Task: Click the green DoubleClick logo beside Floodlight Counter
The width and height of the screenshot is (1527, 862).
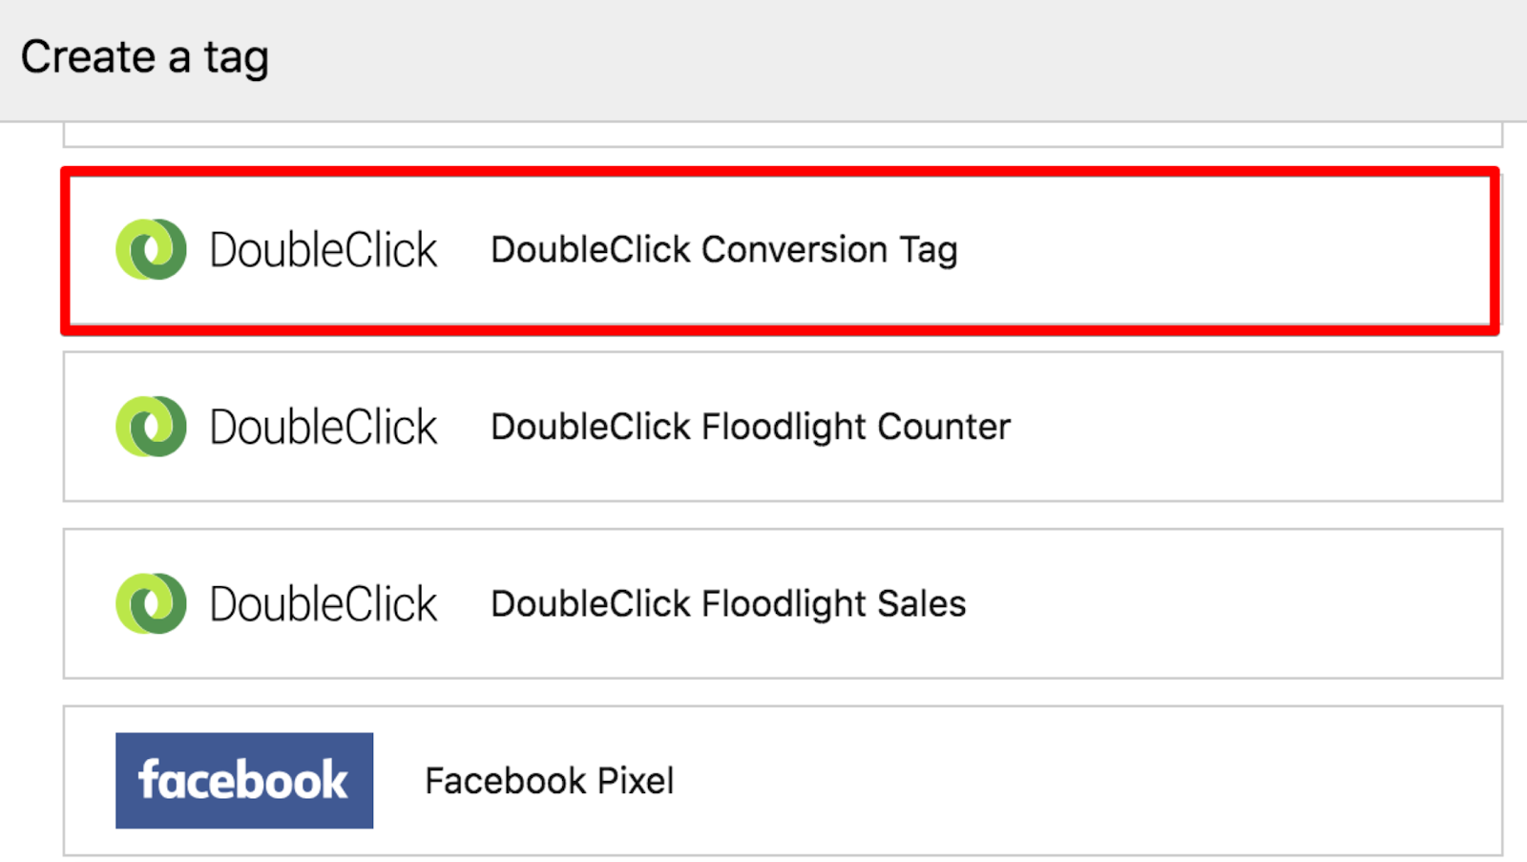Action: 151,427
